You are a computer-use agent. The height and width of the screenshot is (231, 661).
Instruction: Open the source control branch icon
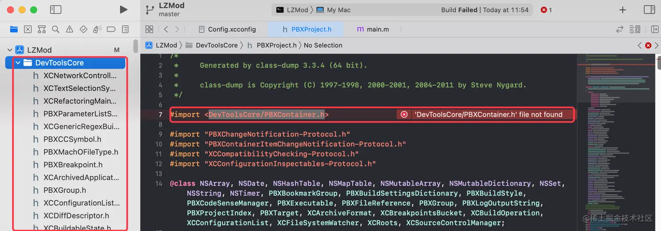(x=150, y=10)
